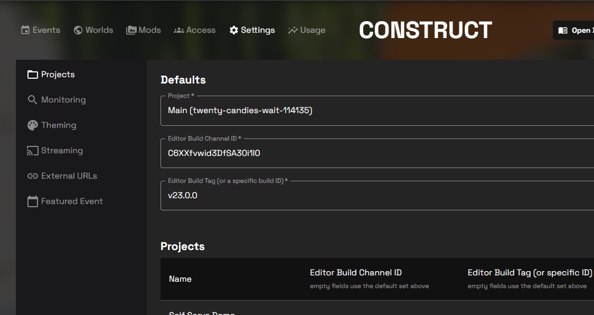
Task: Open the Usage tab
Action: 313,30
